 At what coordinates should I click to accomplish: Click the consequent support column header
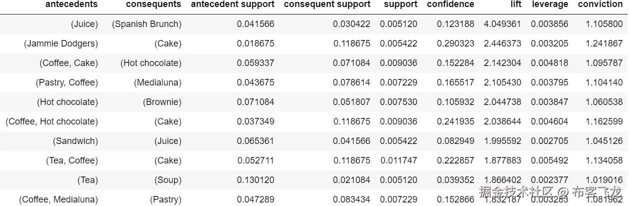pyautogui.click(x=327, y=4)
